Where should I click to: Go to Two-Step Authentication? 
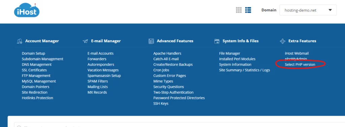pyautogui.click(x=174, y=92)
